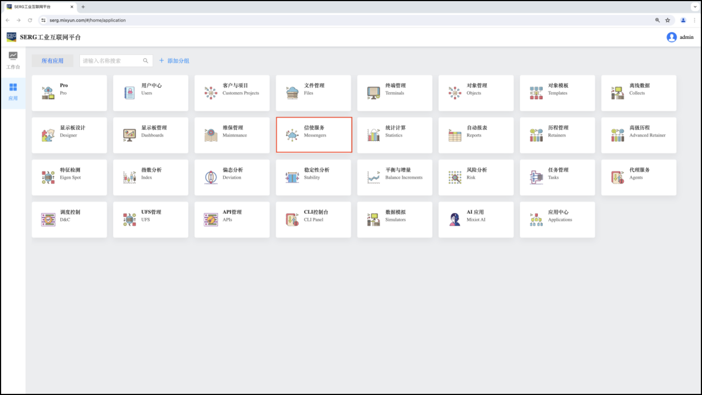Bookmark the page with the star icon

click(x=668, y=20)
